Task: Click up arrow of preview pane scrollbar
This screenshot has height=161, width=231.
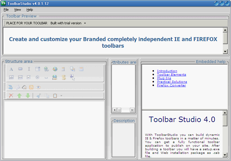Action: tap(225, 30)
